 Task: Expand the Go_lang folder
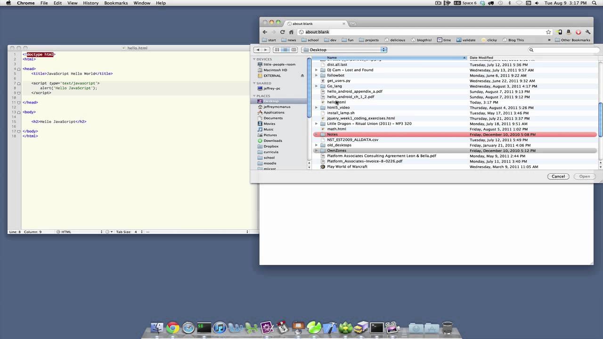point(316,86)
